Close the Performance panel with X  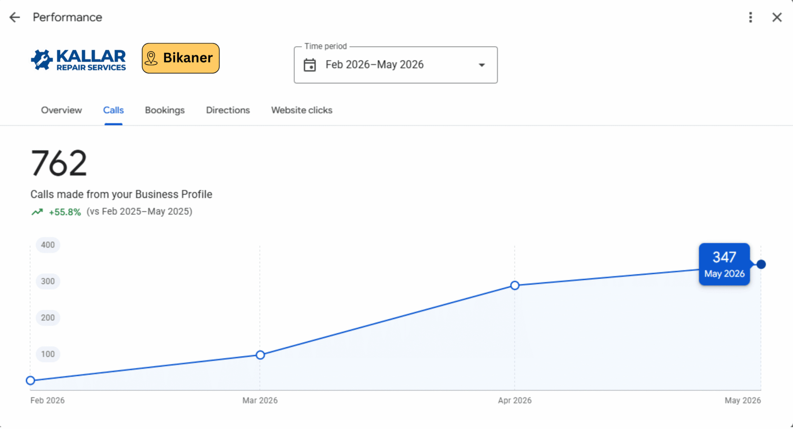(x=777, y=17)
